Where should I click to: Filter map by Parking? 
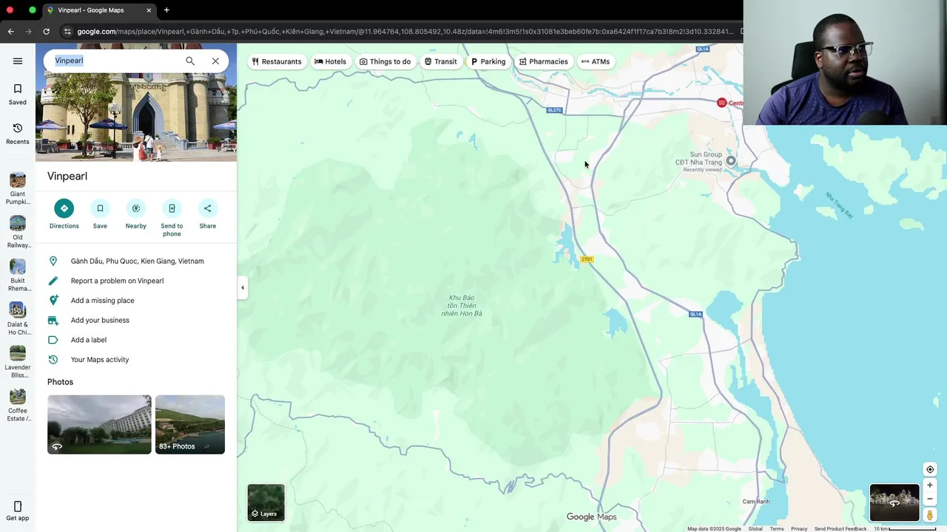pos(488,61)
